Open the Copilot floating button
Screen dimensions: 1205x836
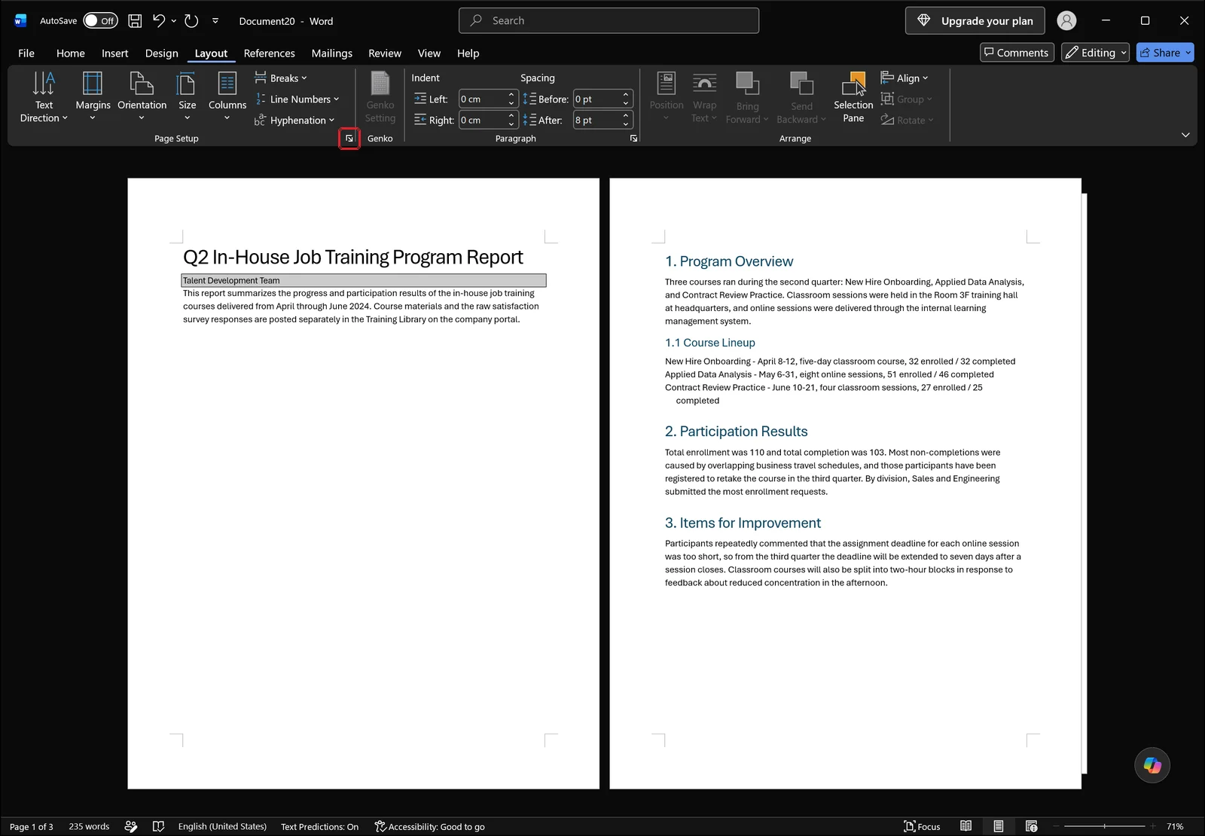pos(1152,765)
